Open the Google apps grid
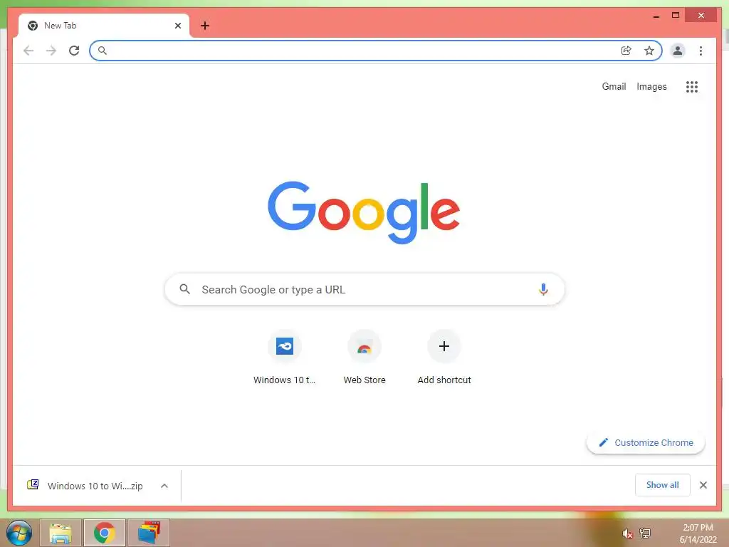The width and height of the screenshot is (729, 547). [692, 86]
